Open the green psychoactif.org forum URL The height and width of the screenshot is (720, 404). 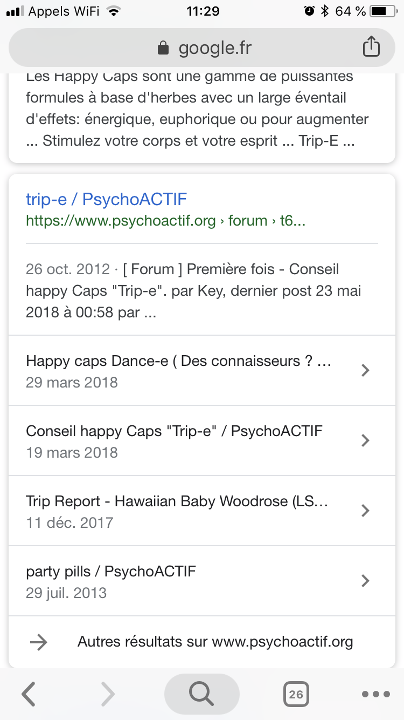165,221
